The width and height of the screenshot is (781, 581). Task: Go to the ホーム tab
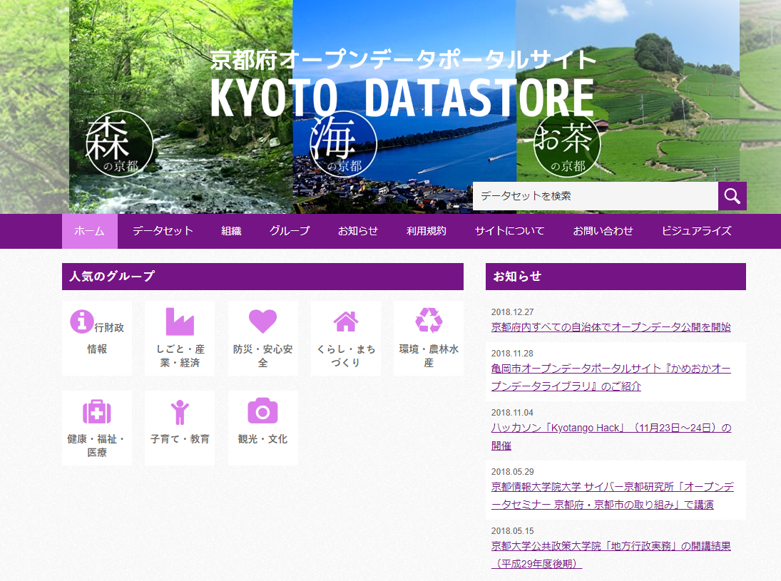coord(89,231)
